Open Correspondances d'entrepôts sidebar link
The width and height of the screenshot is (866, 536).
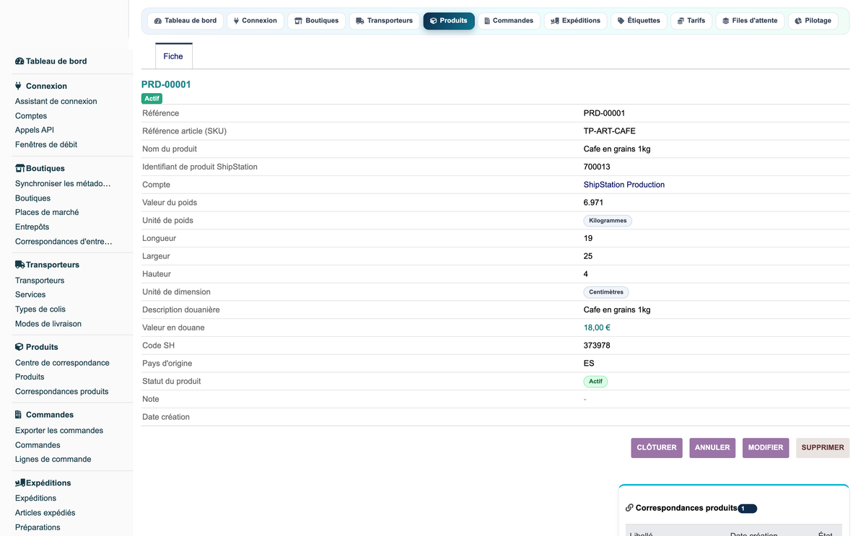tap(64, 242)
